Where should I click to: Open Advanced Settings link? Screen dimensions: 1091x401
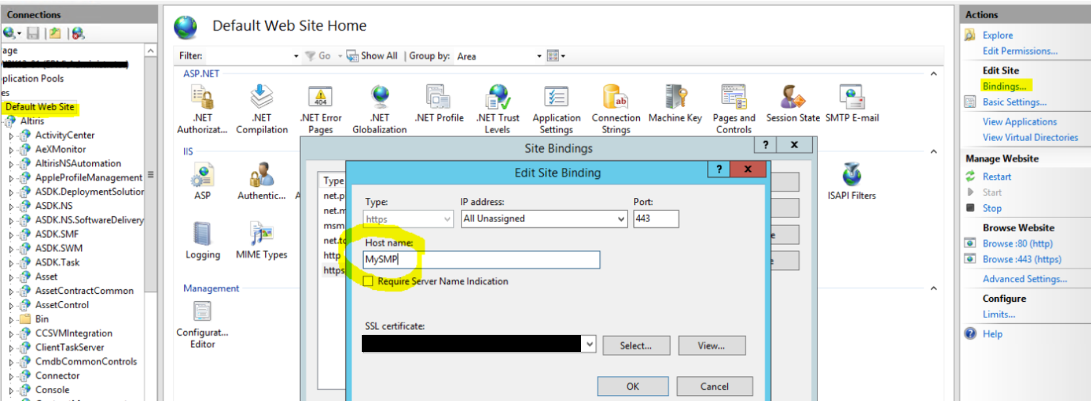(1024, 279)
